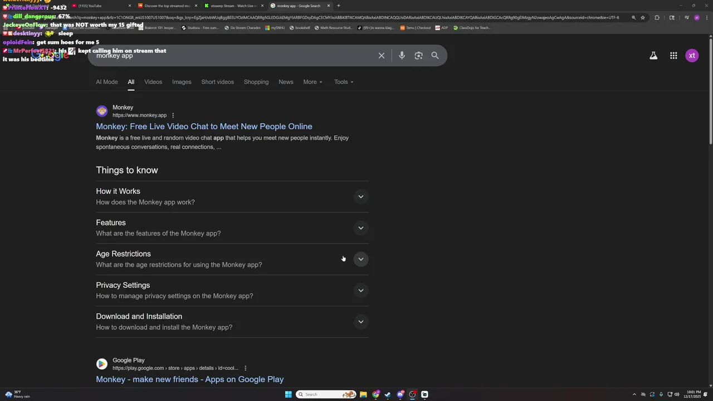Open the Monkey Free Live Video Chat link
This screenshot has height=401, width=713.
point(204,126)
